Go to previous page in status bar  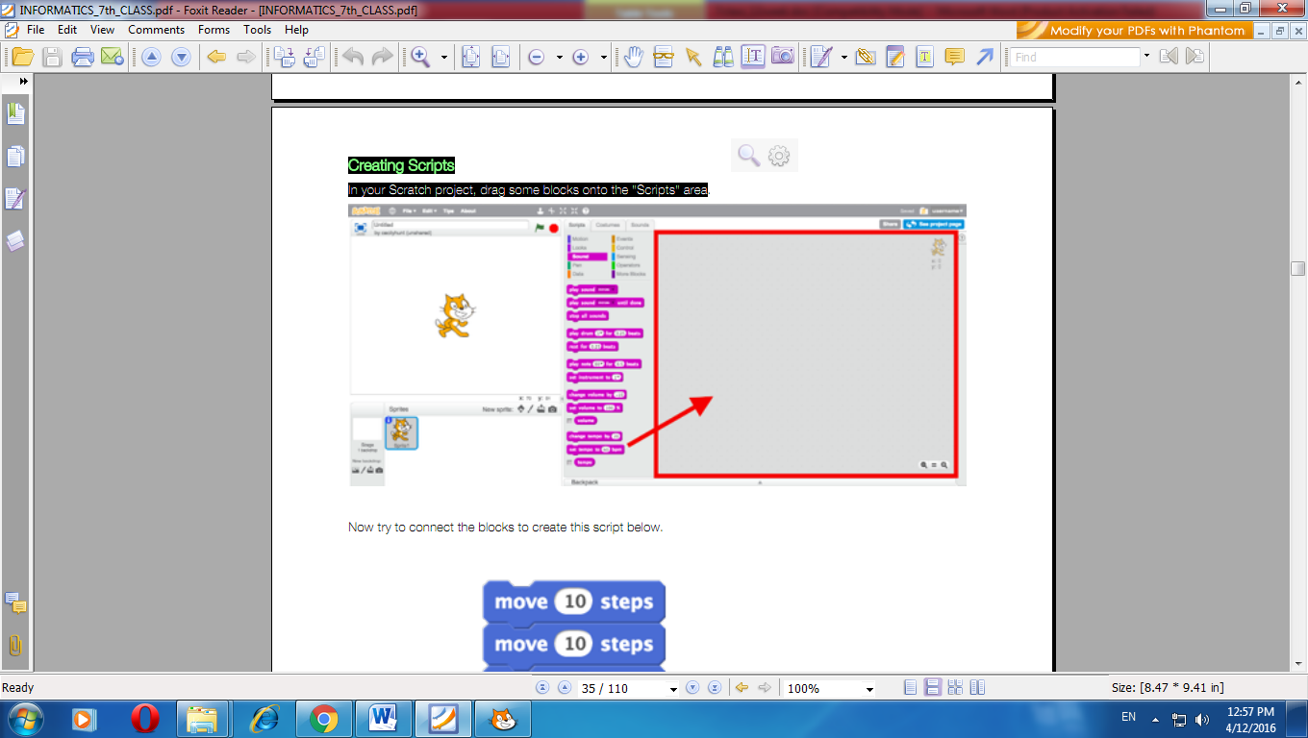tap(565, 688)
